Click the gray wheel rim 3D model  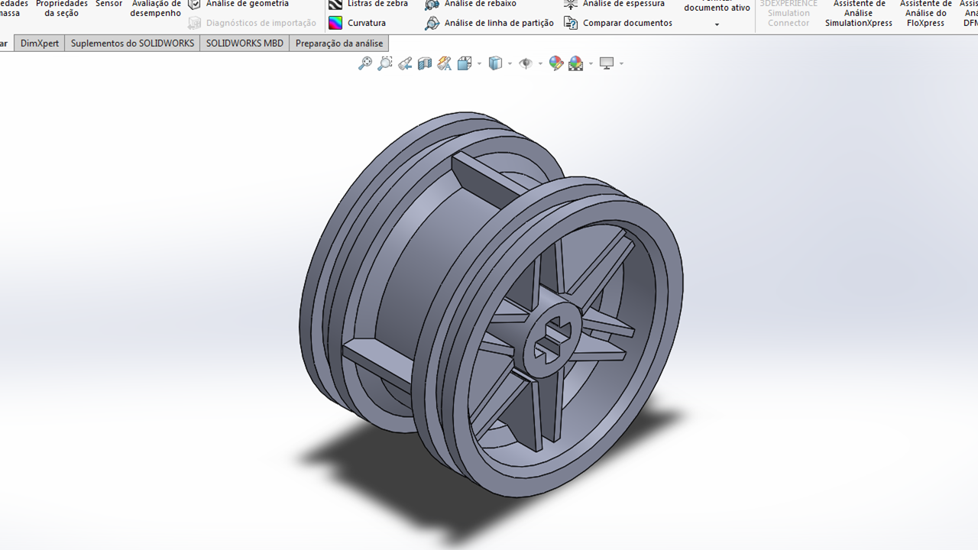(x=491, y=304)
